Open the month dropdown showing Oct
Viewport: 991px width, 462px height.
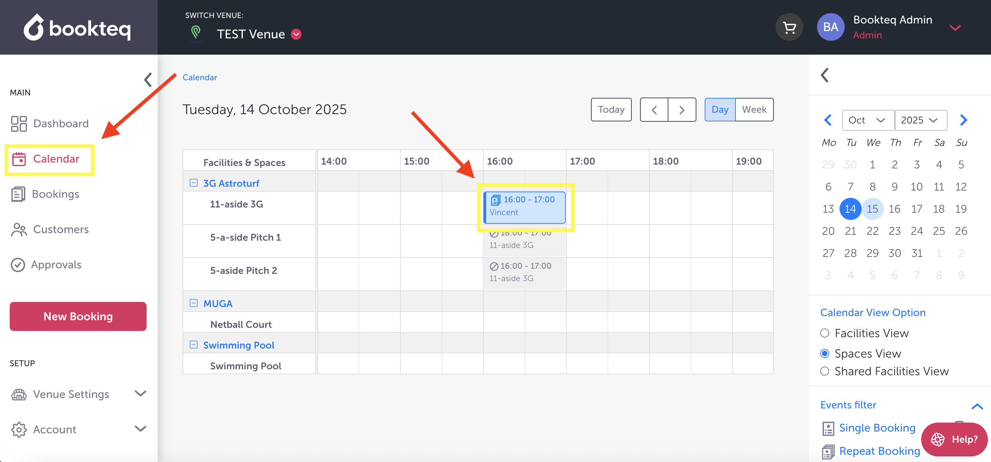[867, 120]
